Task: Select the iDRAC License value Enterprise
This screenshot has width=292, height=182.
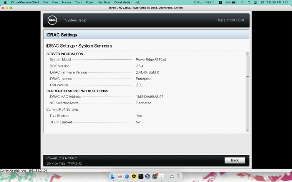Action: (x=144, y=79)
